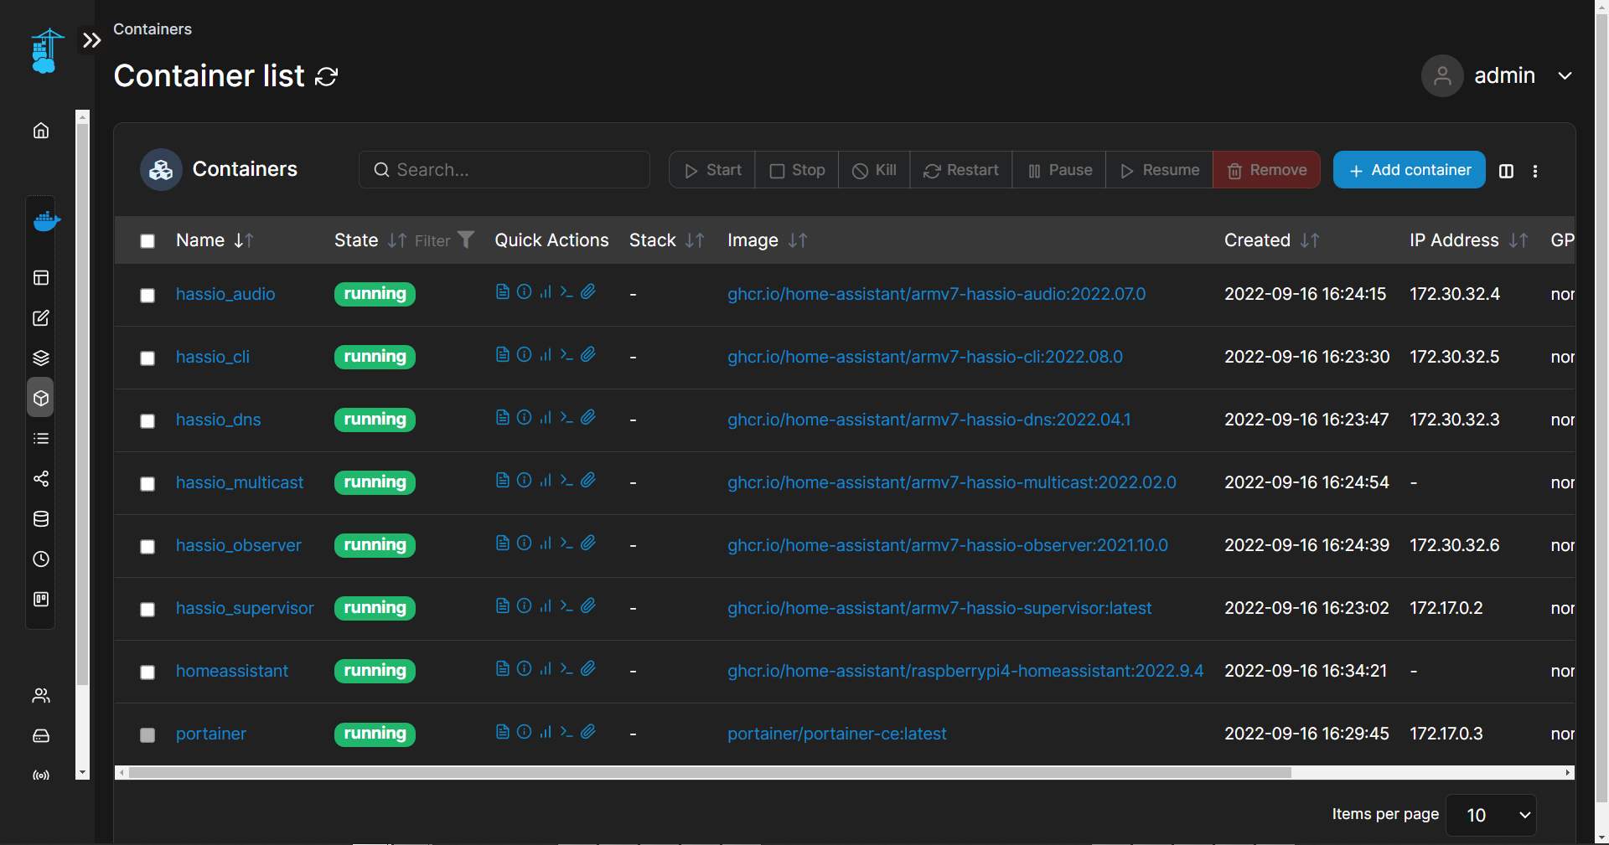Toggle the select-all containers checkbox
This screenshot has height=845, width=1609.
point(147,241)
